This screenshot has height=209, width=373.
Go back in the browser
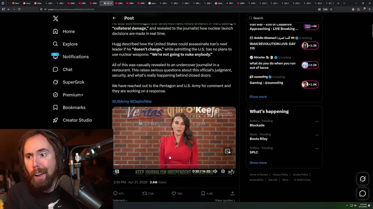tap(9, 9)
